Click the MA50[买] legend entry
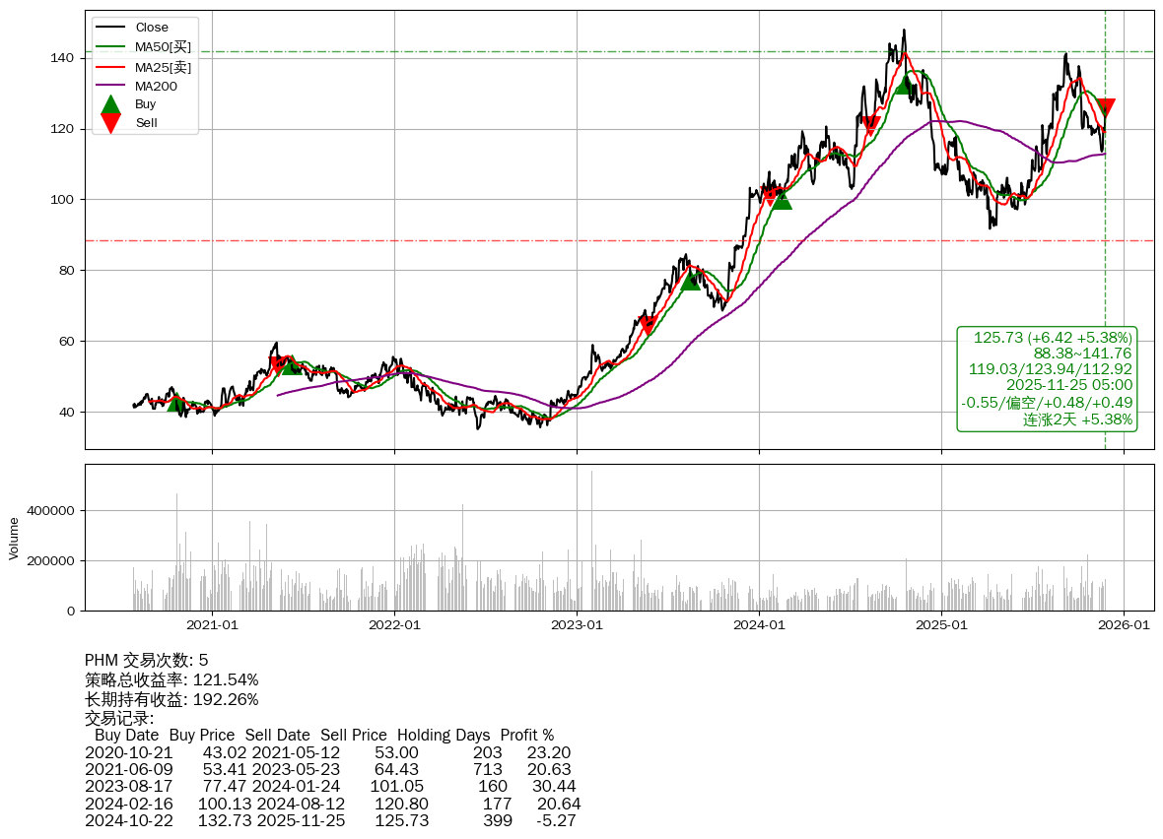1163x839 pixels. click(x=163, y=47)
